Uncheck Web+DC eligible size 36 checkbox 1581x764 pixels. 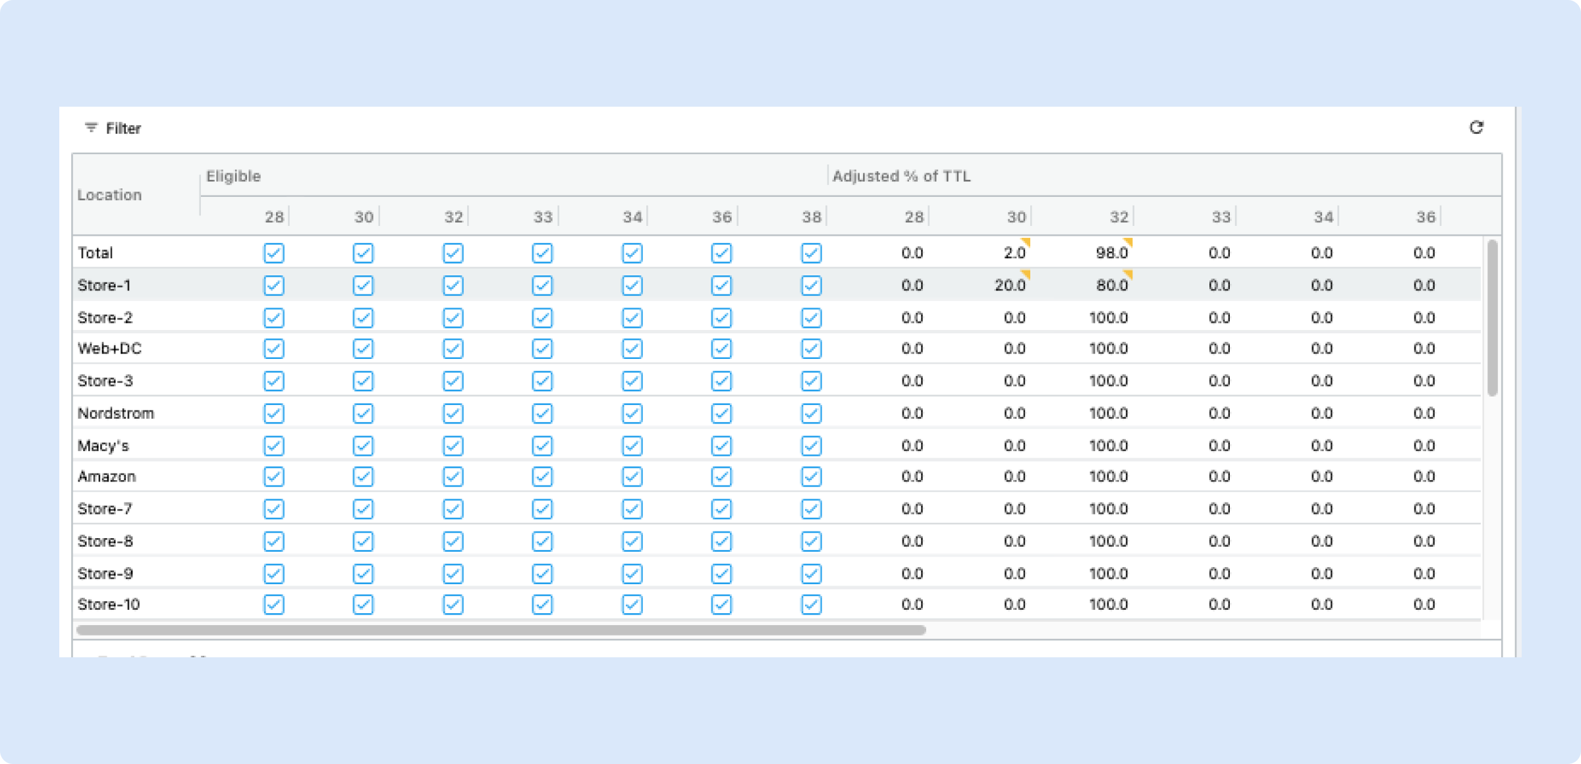(x=721, y=348)
